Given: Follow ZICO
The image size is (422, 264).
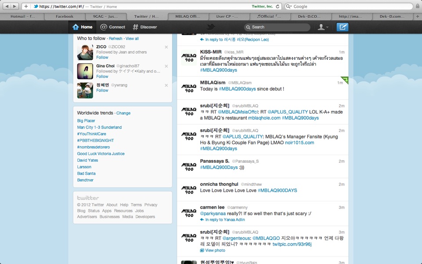Looking at the screenshot, I should 102,57.
